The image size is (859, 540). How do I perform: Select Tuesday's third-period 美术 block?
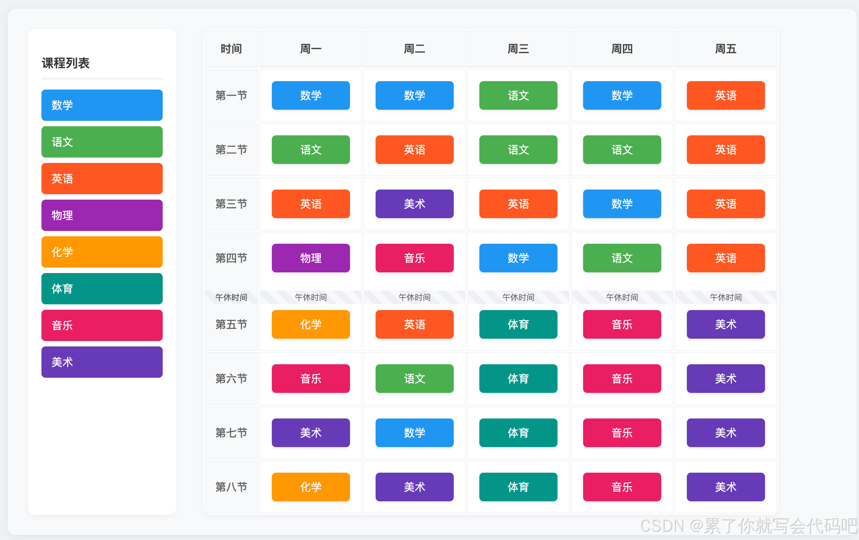click(414, 204)
